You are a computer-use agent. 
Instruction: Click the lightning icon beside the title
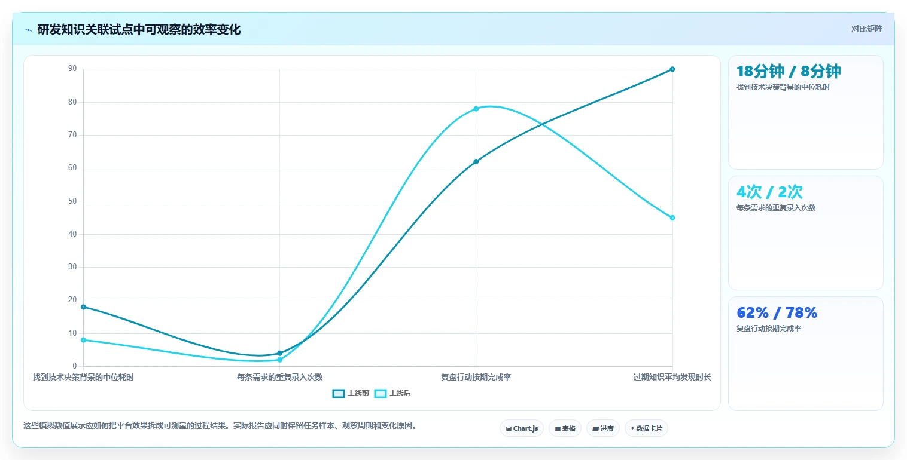28,30
